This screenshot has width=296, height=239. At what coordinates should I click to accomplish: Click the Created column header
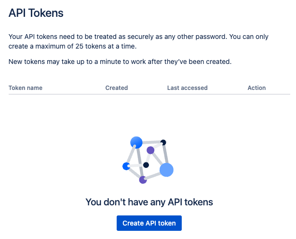click(x=117, y=88)
